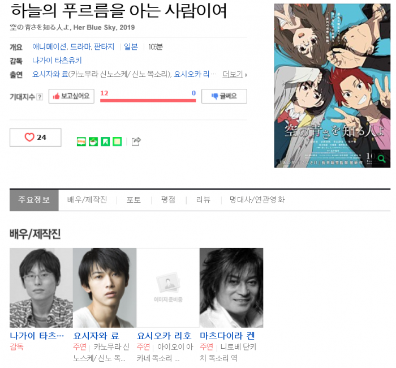The height and width of the screenshot is (368, 396).
Task: Open the share arrow icon
Action: (136, 142)
